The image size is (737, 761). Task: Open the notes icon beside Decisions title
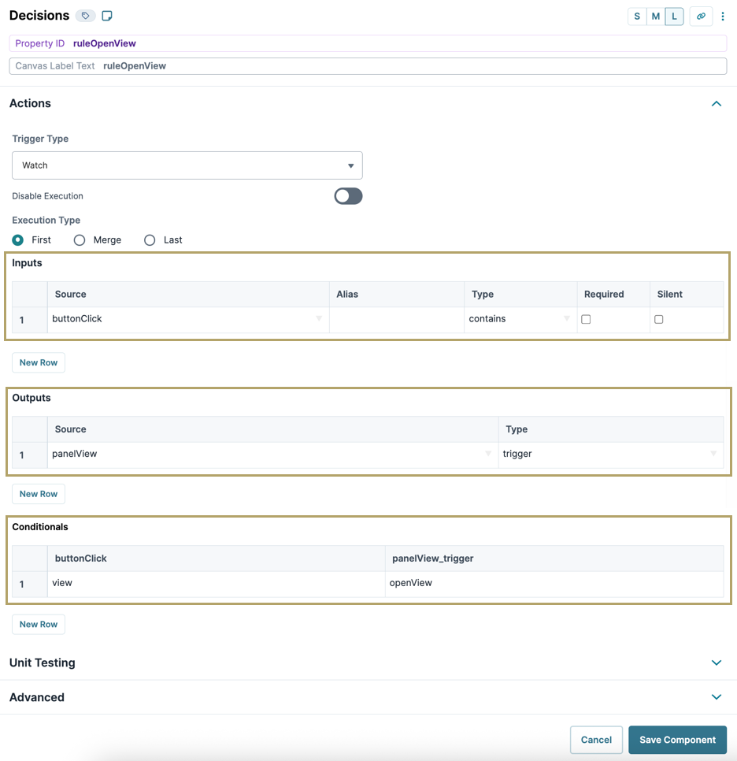click(x=107, y=16)
